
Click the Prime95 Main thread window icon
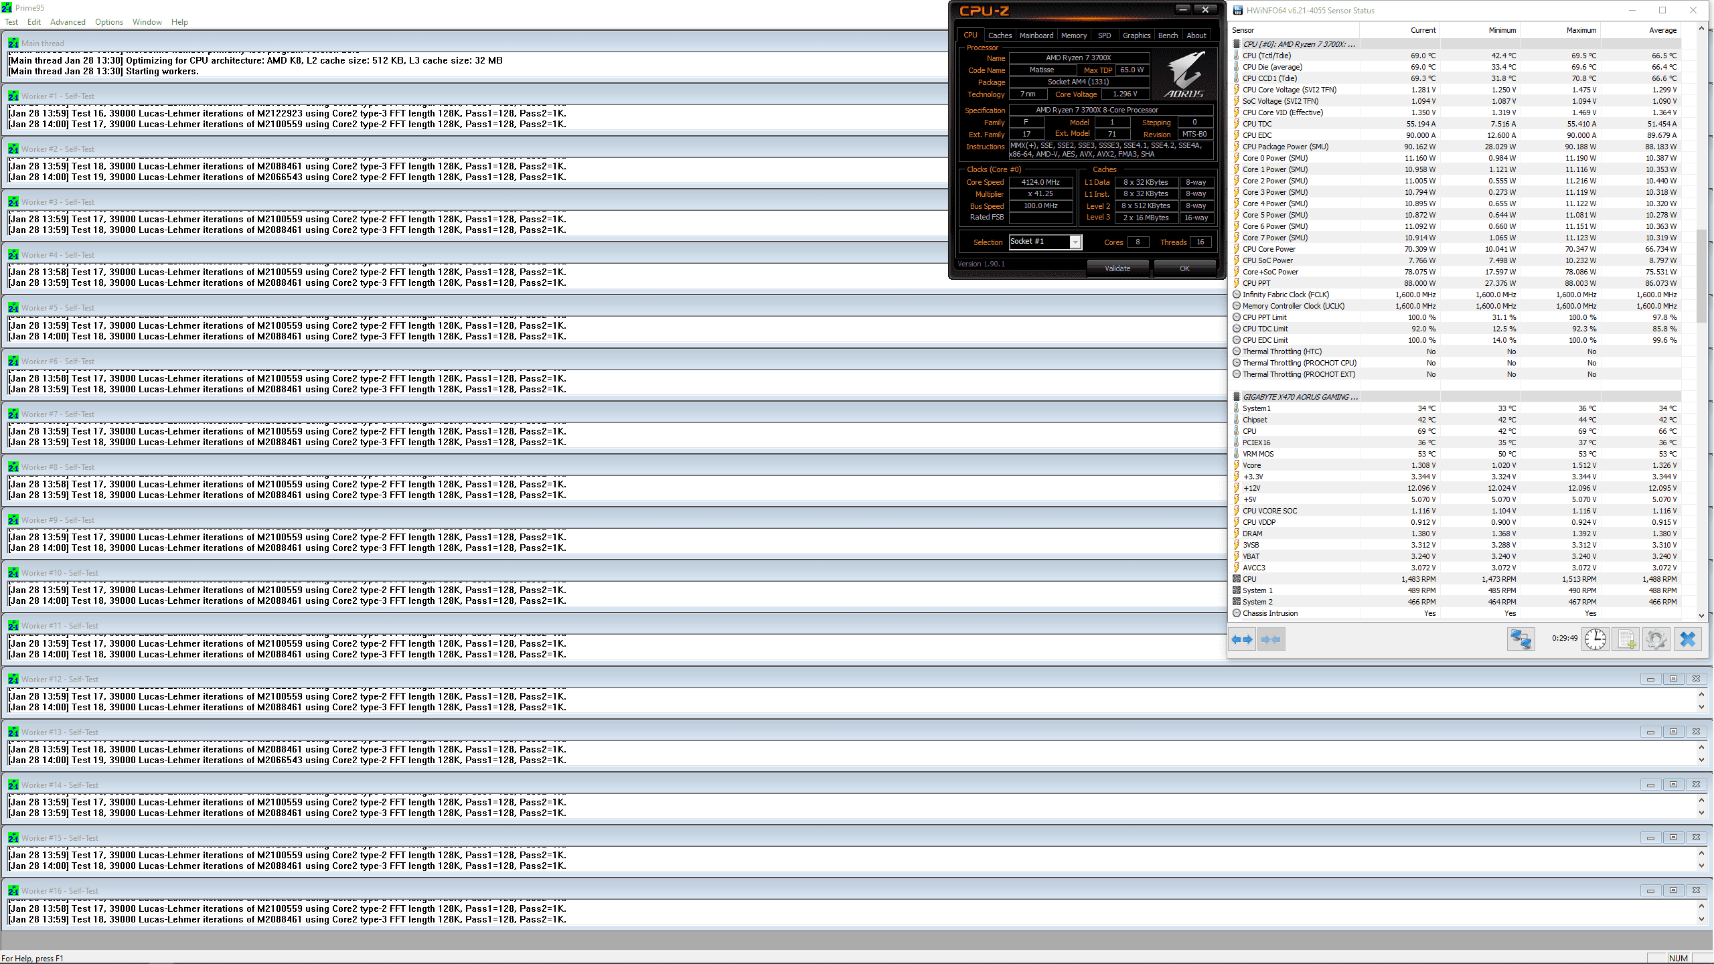(13, 43)
